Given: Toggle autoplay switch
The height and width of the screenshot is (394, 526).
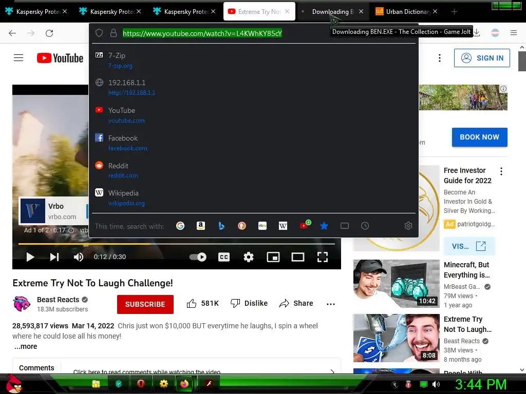Looking at the screenshot, I should pyautogui.click(x=198, y=257).
